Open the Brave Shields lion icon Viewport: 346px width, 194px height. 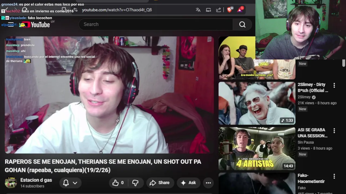[230, 10]
